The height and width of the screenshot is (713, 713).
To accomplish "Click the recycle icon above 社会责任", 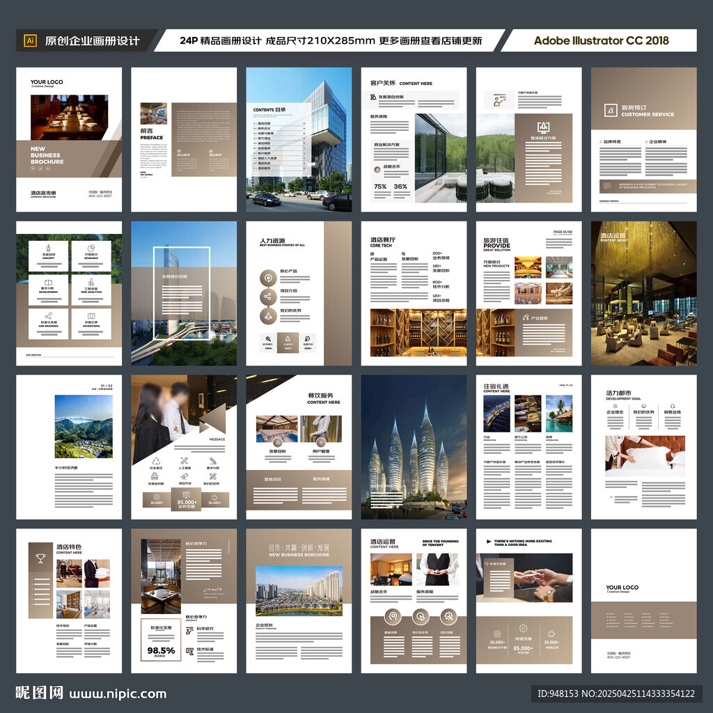I will (x=156, y=461).
